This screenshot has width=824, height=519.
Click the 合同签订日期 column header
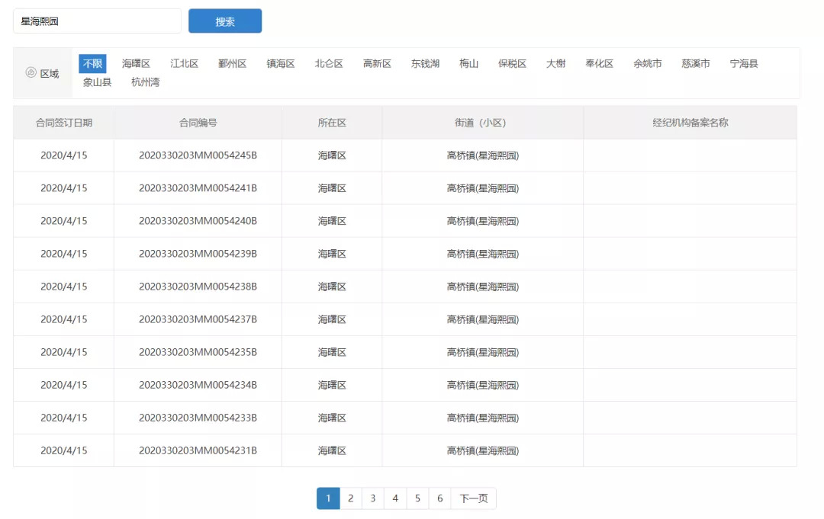pos(64,123)
